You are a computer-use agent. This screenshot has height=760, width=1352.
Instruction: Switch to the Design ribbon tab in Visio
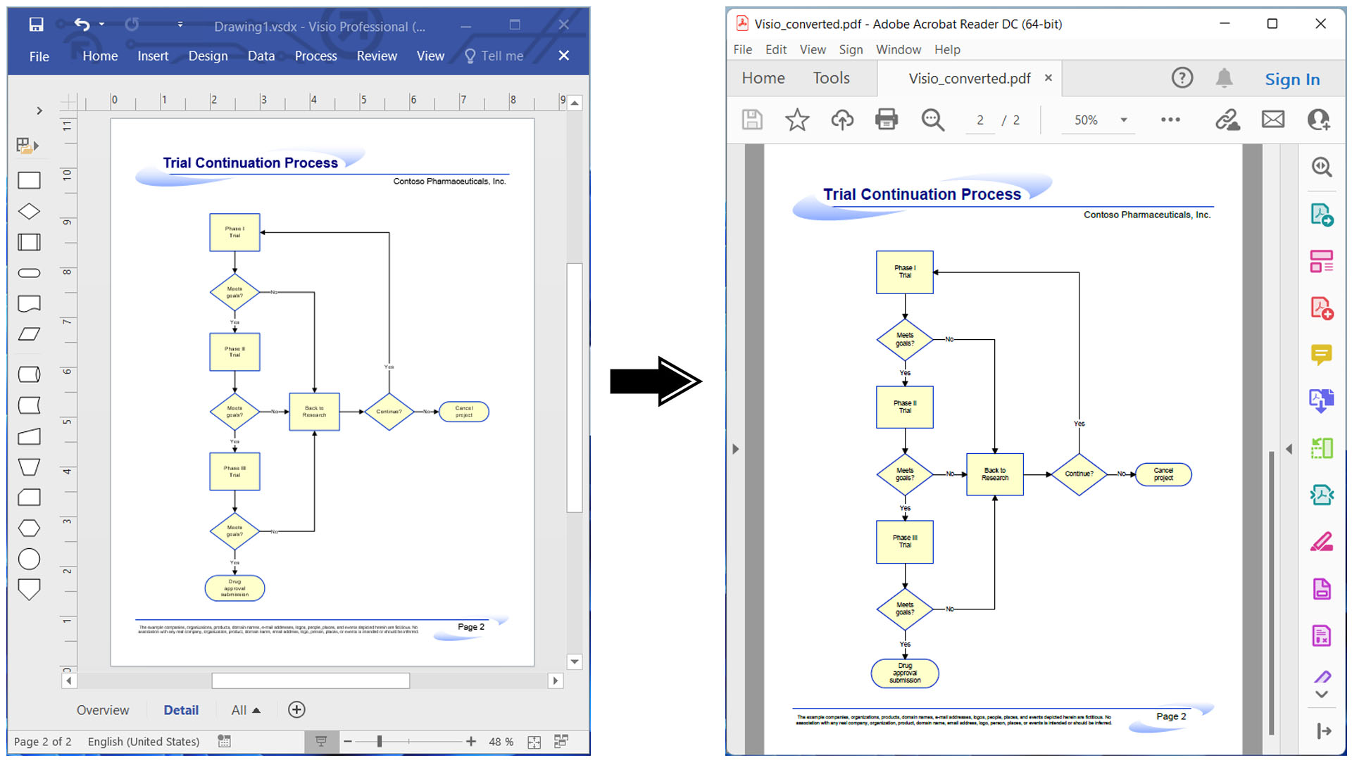coord(208,56)
